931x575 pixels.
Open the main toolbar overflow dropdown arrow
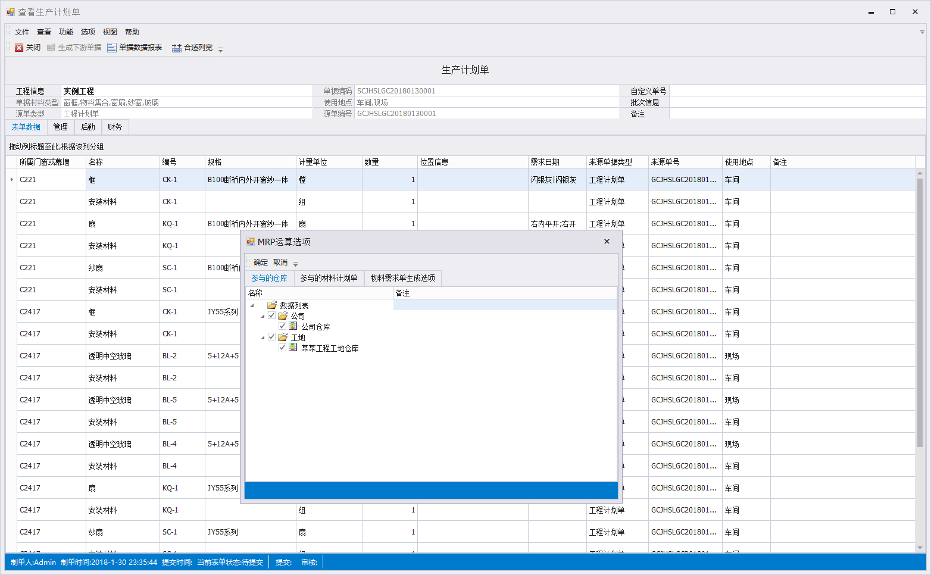tap(220, 49)
